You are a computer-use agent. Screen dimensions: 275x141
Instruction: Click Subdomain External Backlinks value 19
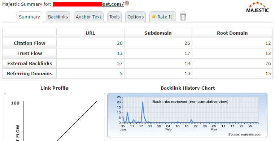pyautogui.click(x=187, y=64)
